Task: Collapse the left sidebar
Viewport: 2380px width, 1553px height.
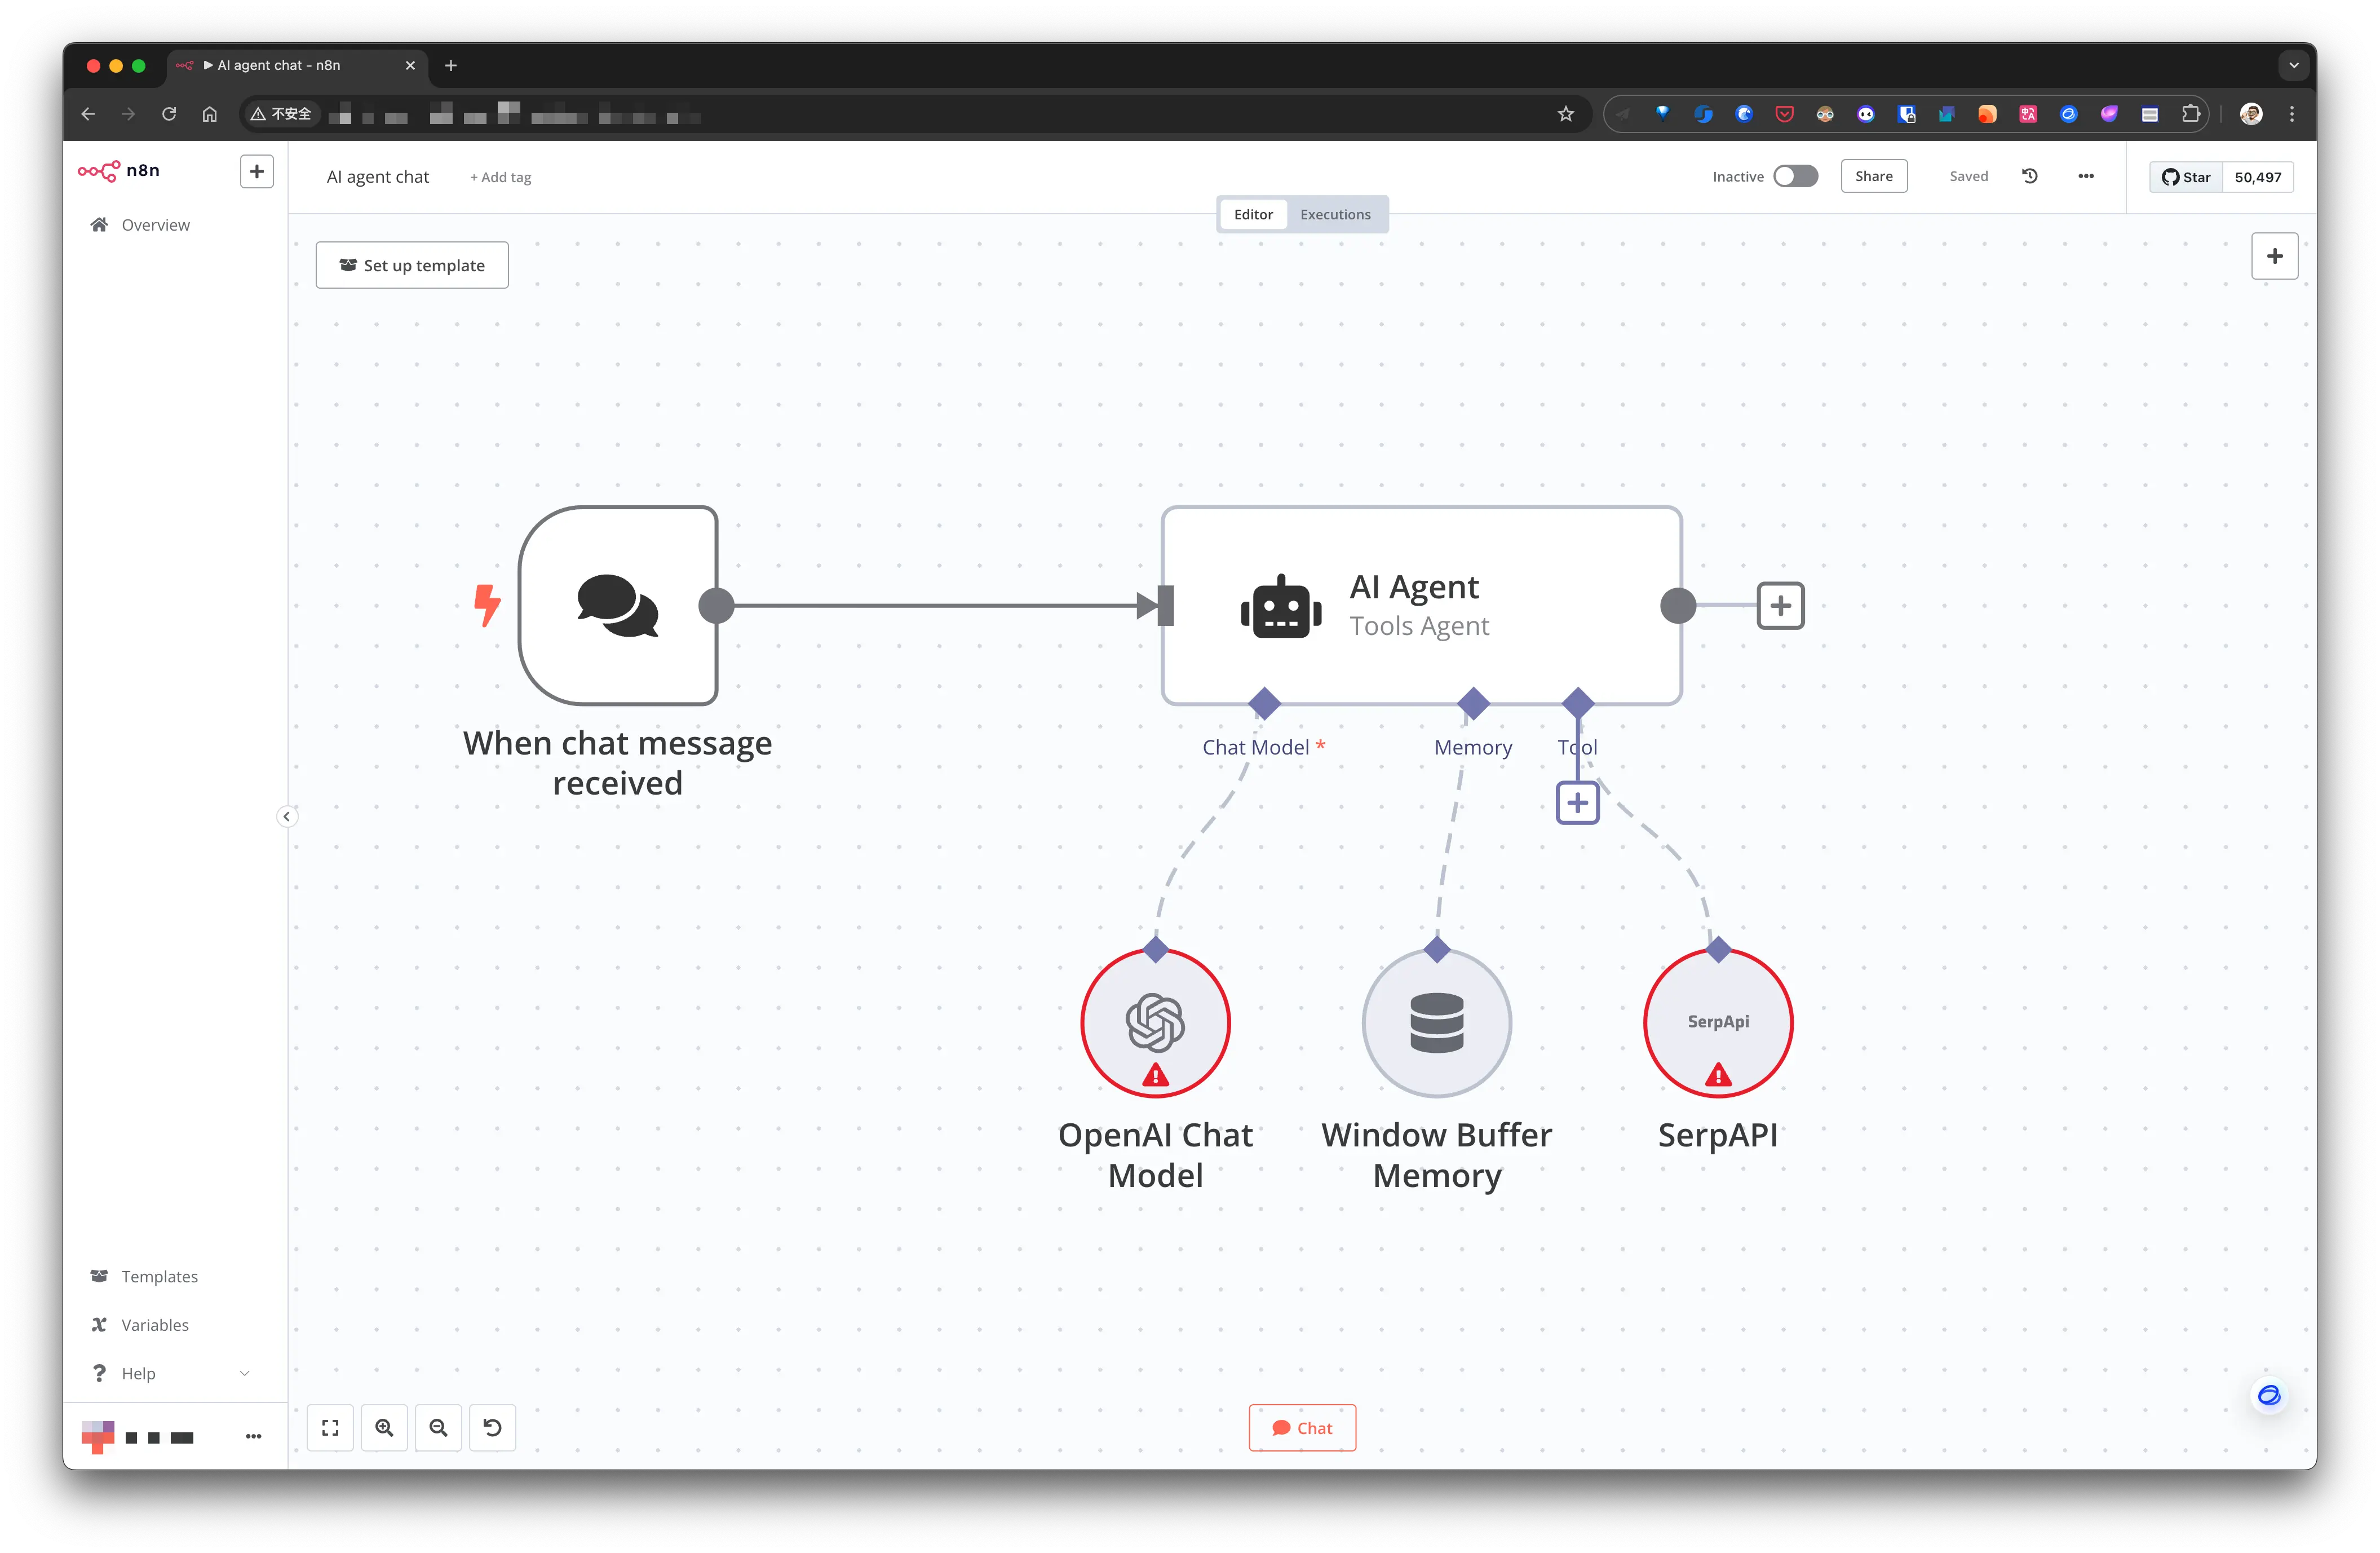Action: click(286, 817)
